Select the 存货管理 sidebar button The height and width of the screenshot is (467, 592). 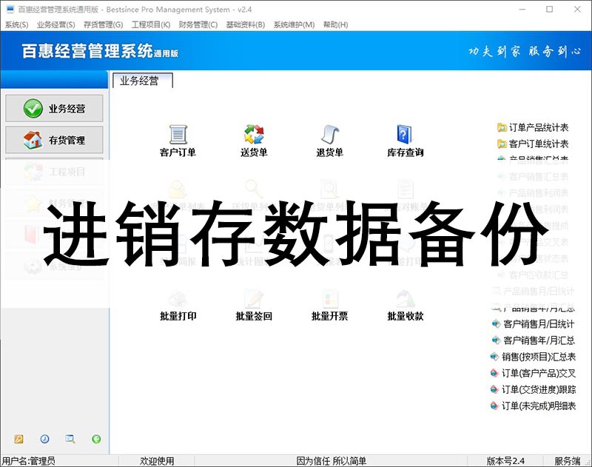coord(54,140)
